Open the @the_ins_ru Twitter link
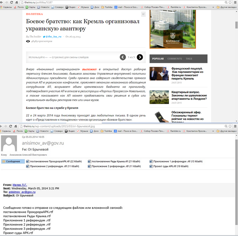 tap(53, 36)
